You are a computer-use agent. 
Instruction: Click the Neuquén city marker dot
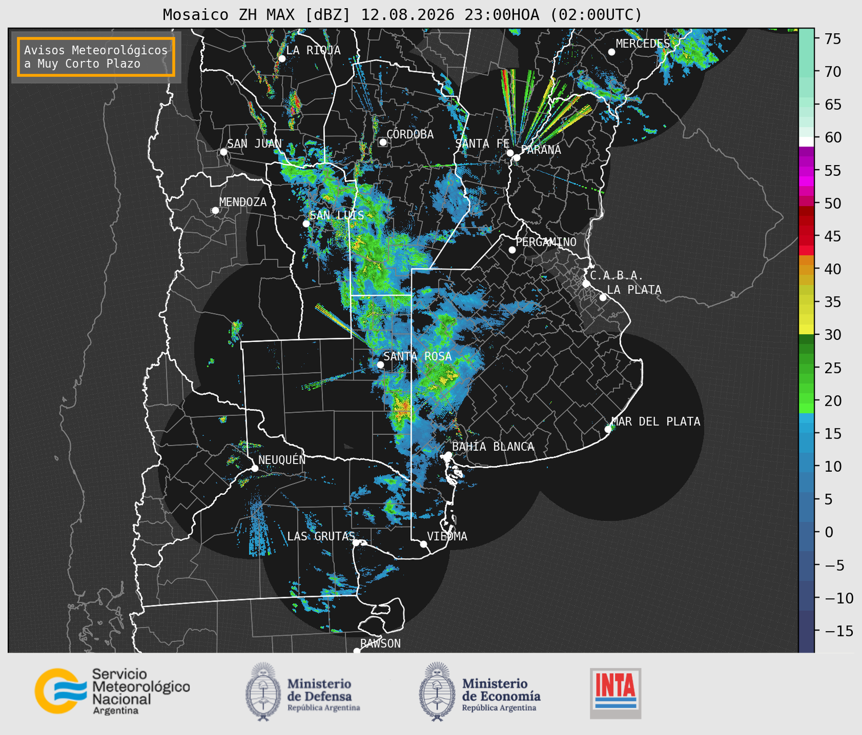point(254,468)
